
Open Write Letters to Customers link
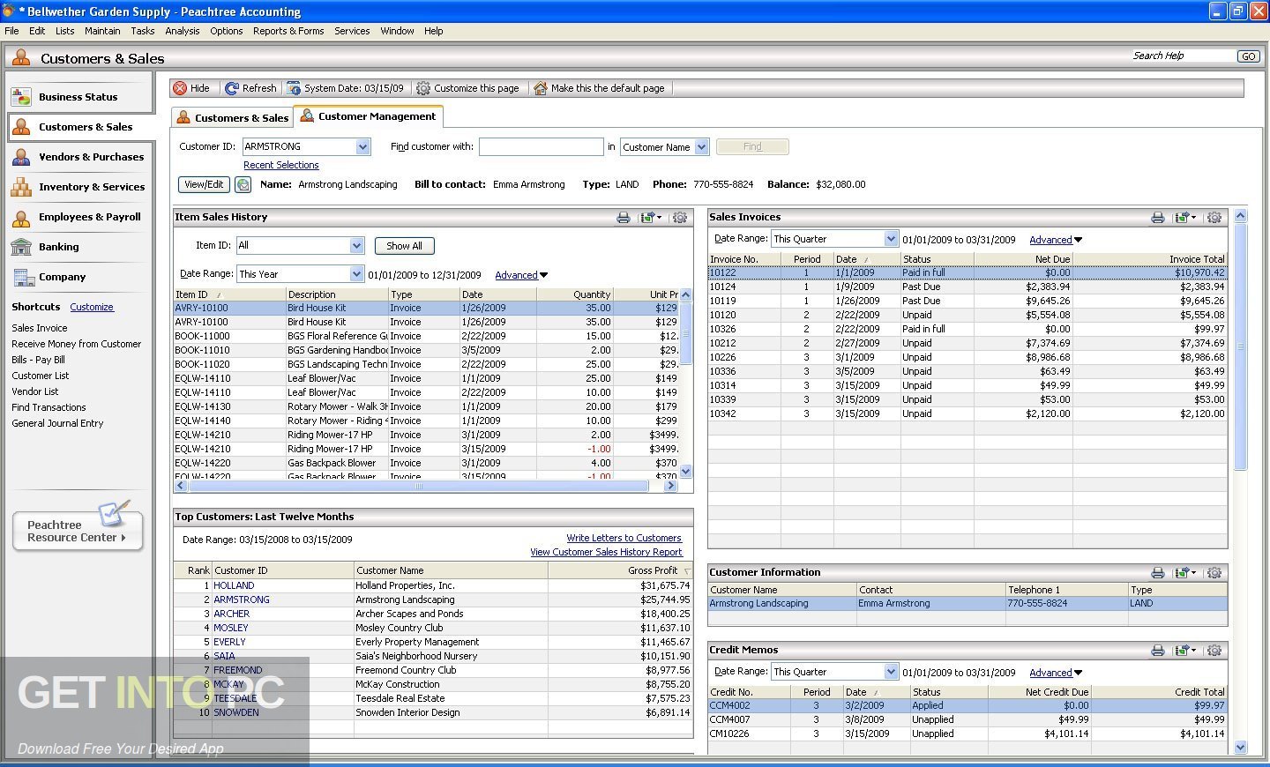click(x=624, y=538)
